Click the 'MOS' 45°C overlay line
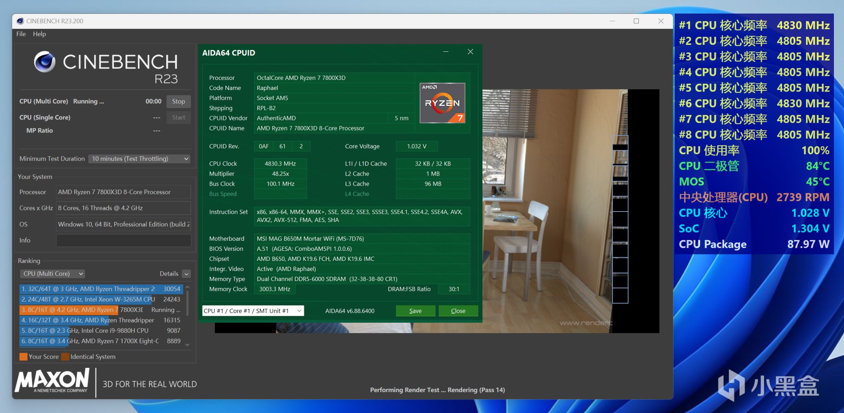This screenshot has width=844, height=413. 754,181
